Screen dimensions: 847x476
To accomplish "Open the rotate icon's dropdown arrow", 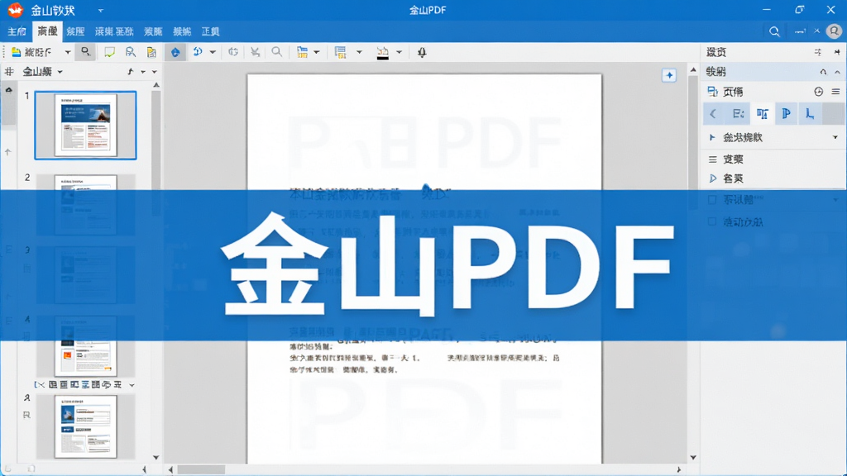I will [x=213, y=52].
